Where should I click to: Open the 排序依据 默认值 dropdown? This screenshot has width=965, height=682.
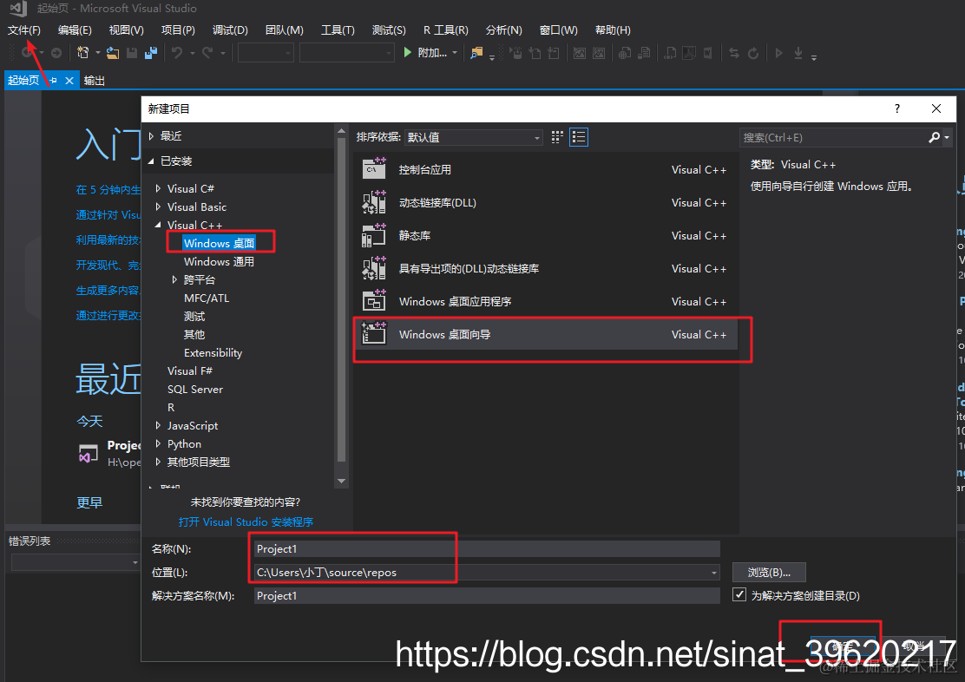click(x=474, y=137)
